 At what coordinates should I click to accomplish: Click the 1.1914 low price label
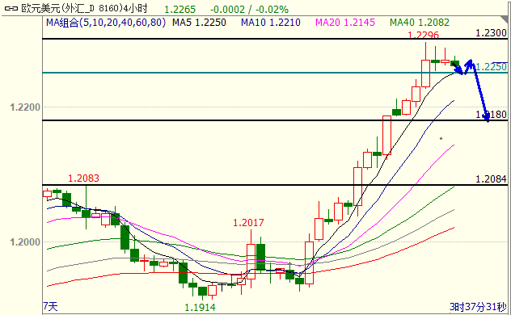[x=200, y=307]
